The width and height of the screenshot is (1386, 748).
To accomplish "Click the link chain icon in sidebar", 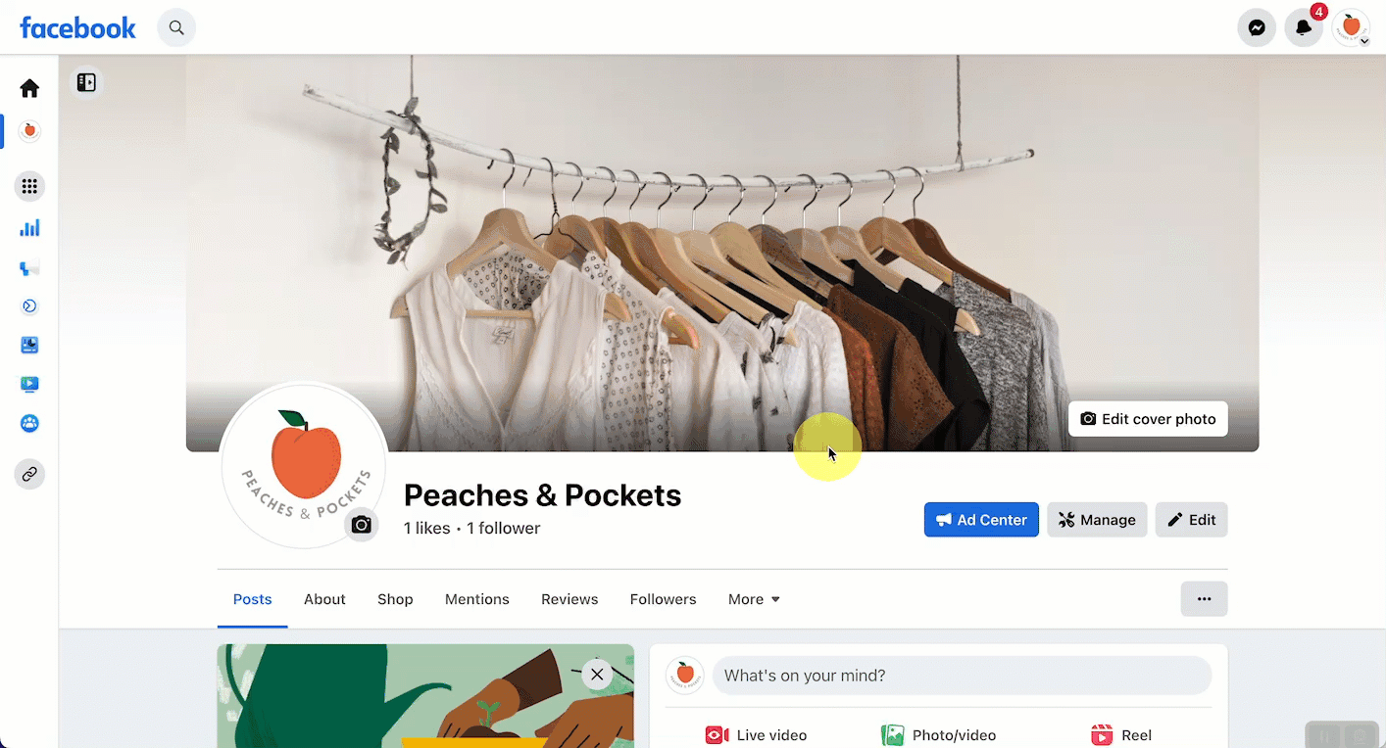I will pos(29,475).
